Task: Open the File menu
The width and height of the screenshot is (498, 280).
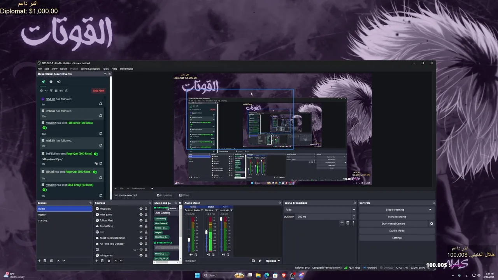Action: click(x=40, y=69)
